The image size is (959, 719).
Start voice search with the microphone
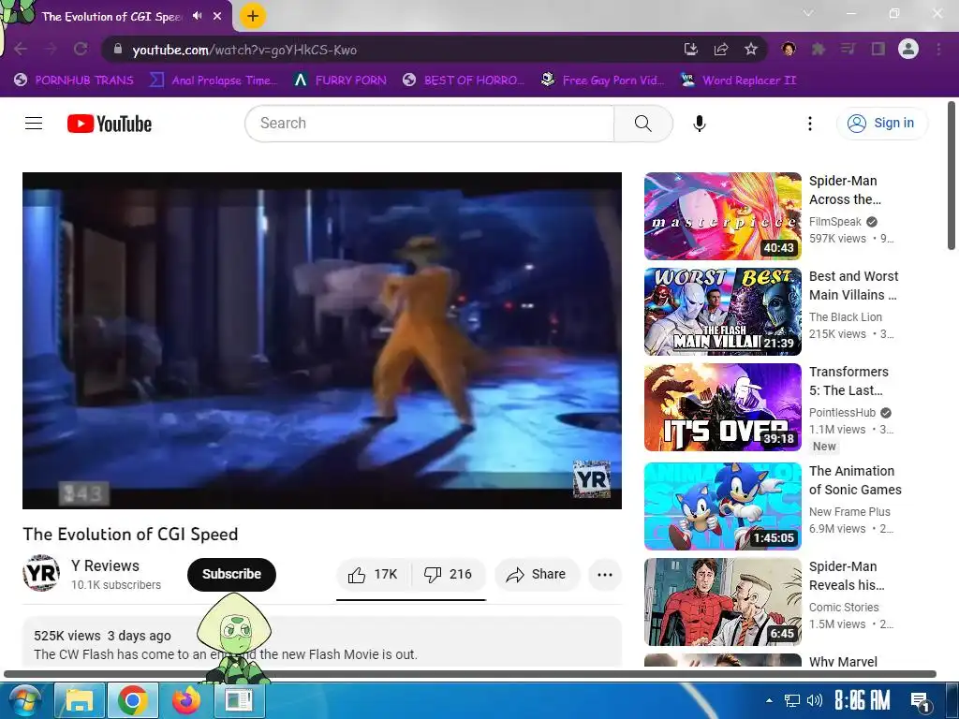pyautogui.click(x=699, y=124)
